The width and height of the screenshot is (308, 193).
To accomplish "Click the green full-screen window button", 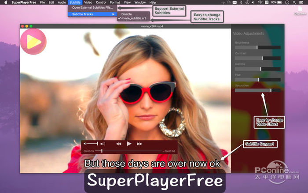I will coord(31,26).
